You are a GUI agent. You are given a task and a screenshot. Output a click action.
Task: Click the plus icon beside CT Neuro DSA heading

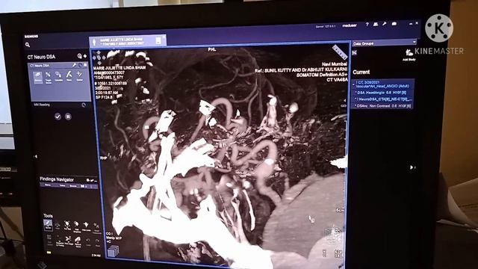click(x=84, y=56)
